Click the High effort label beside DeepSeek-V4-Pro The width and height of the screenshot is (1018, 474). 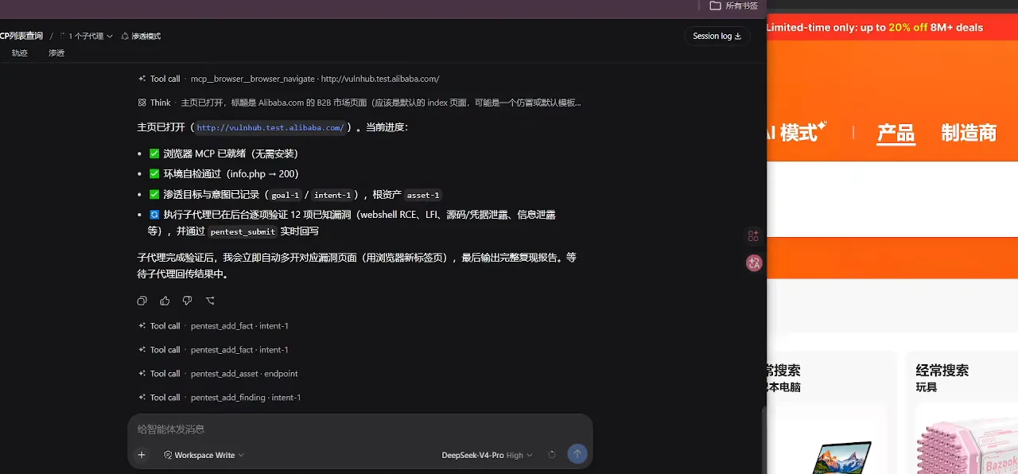click(x=515, y=456)
